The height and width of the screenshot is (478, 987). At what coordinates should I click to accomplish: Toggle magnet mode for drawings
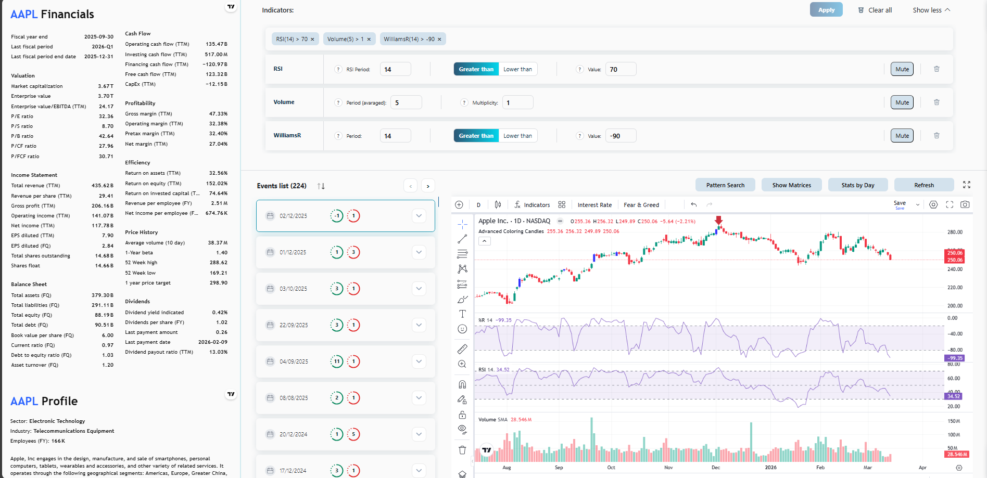click(x=462, y=384)
